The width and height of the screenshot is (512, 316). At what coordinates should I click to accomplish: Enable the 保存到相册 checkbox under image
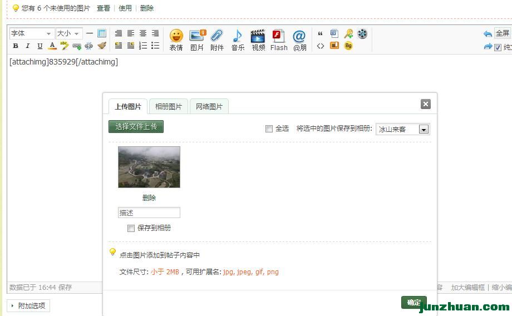click(x=131, y=228)
